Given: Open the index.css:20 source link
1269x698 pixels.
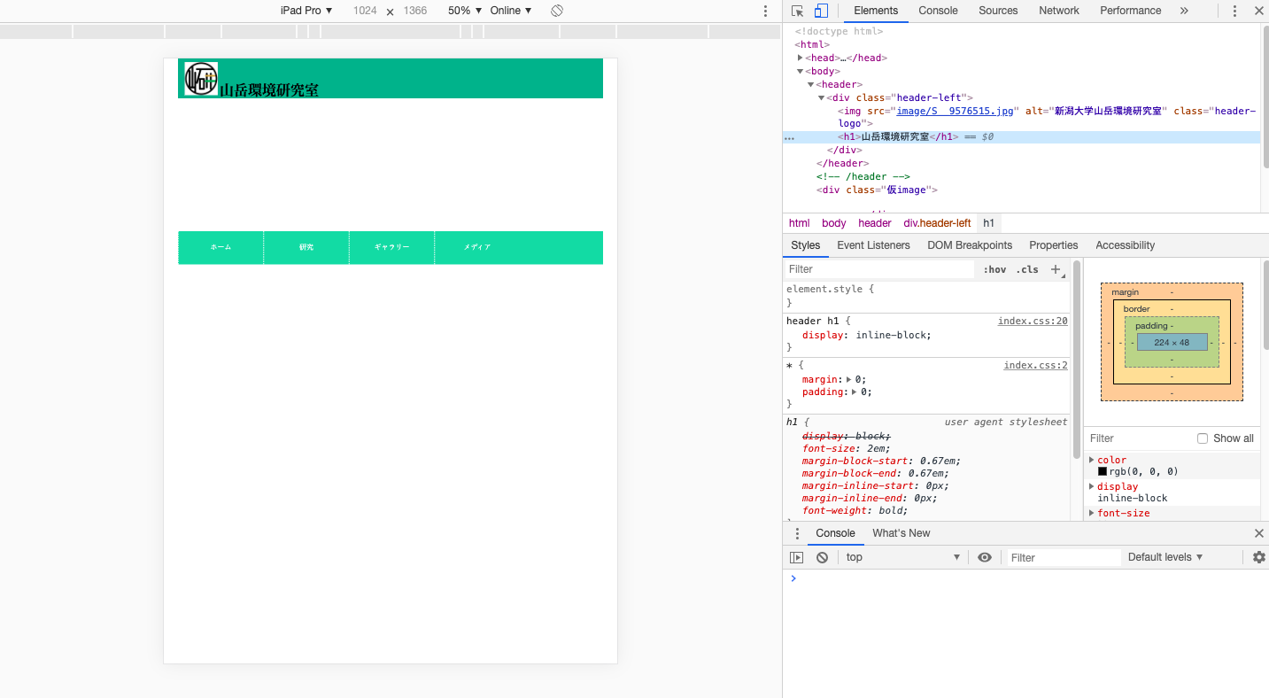Looking at the screenshot, I should click(x=1033, y=322).
